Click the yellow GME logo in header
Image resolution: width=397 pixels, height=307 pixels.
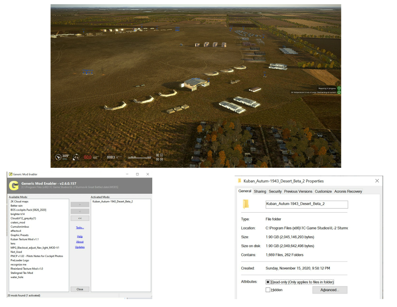point(14,185)
